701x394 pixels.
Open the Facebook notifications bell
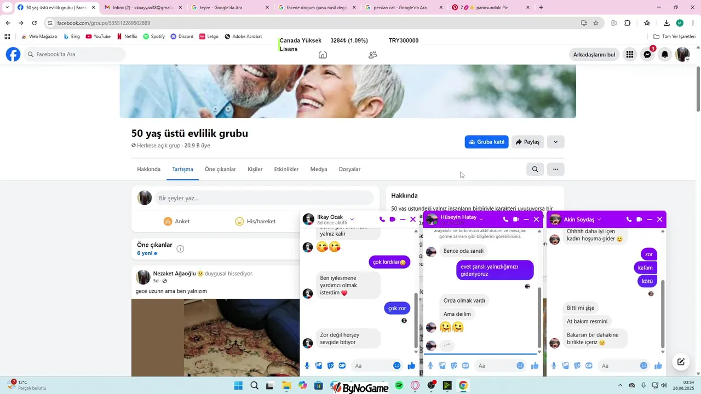coord(665,55)
